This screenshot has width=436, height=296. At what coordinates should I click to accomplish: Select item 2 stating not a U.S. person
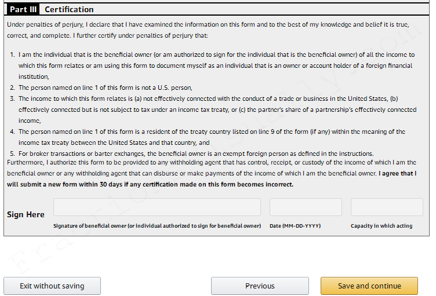(101, 87)
